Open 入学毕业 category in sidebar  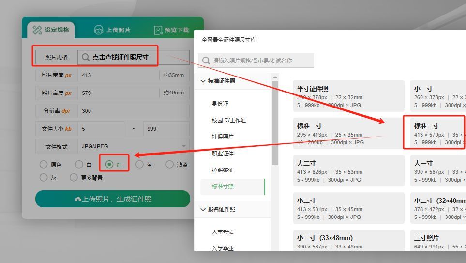(x=223, y=248)
